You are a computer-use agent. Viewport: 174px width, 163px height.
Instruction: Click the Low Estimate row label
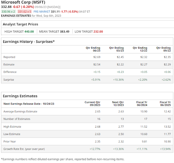12,134
